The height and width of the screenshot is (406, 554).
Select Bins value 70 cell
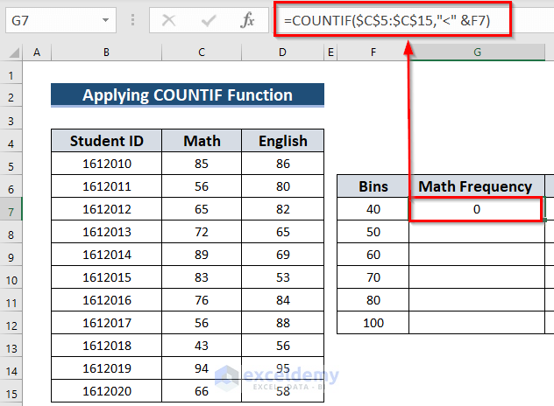tap(373, 277)
